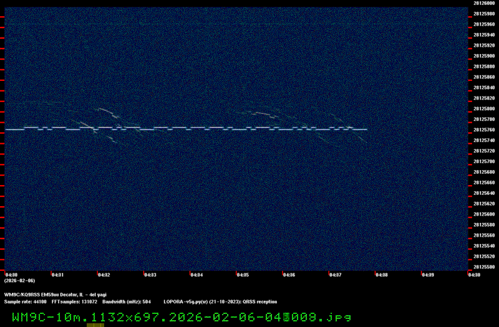Click the highlighted cursor block in filename
The width and height of the screenshot is (499, 327).
(286, 316)
